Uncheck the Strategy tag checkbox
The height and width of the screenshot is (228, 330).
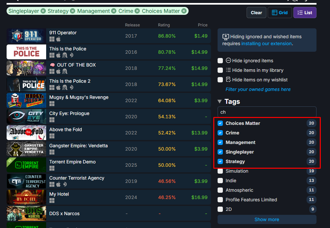coord(220,161)
